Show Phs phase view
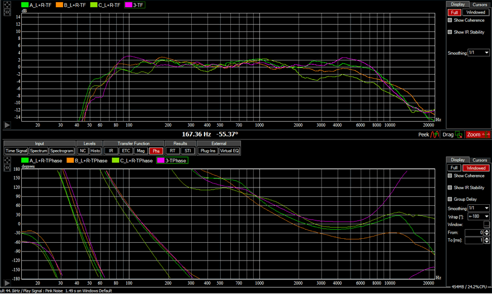Image resolution: width=492 pixels, height=294 pixels. [x=156, y=151]
